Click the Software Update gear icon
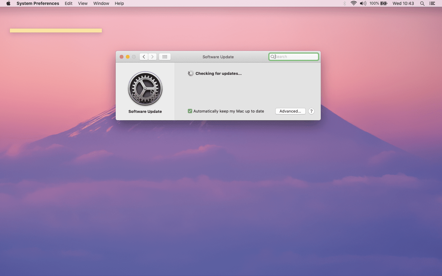442x276 pixels. [x=145, y=89]
